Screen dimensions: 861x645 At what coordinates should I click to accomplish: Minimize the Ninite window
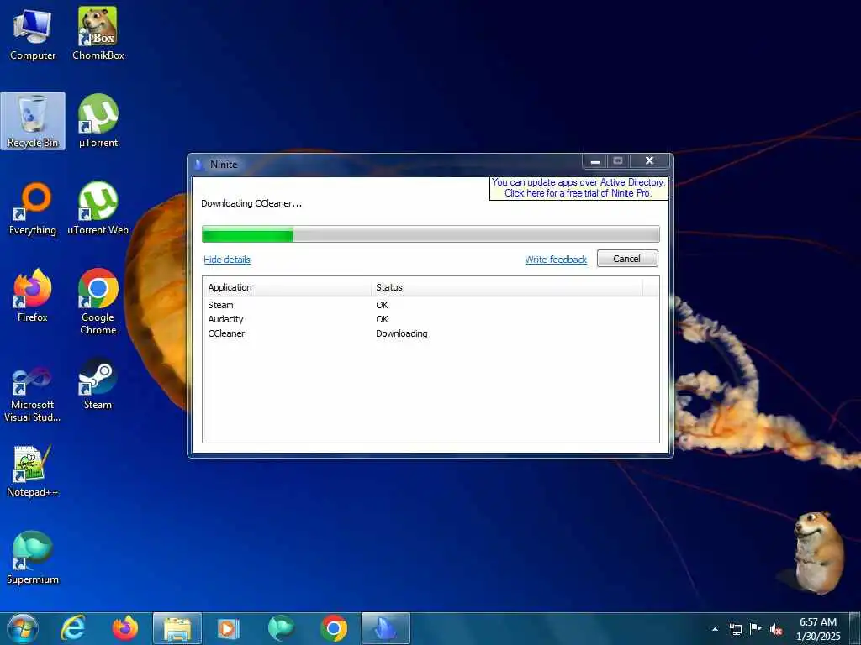[594, 161]
